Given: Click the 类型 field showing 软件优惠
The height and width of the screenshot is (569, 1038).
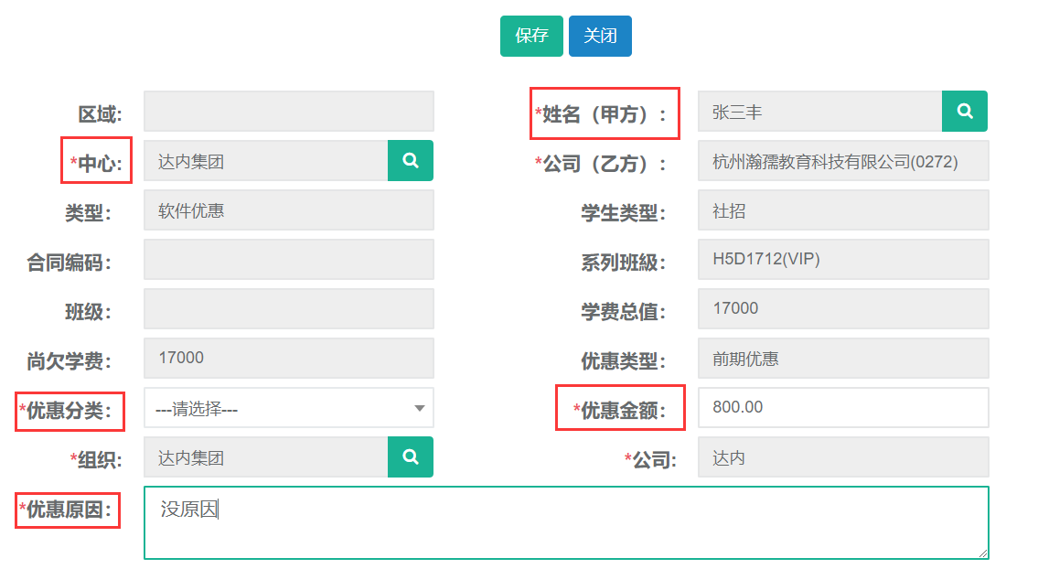Looking at the screenshot, I should coord(288,210).
